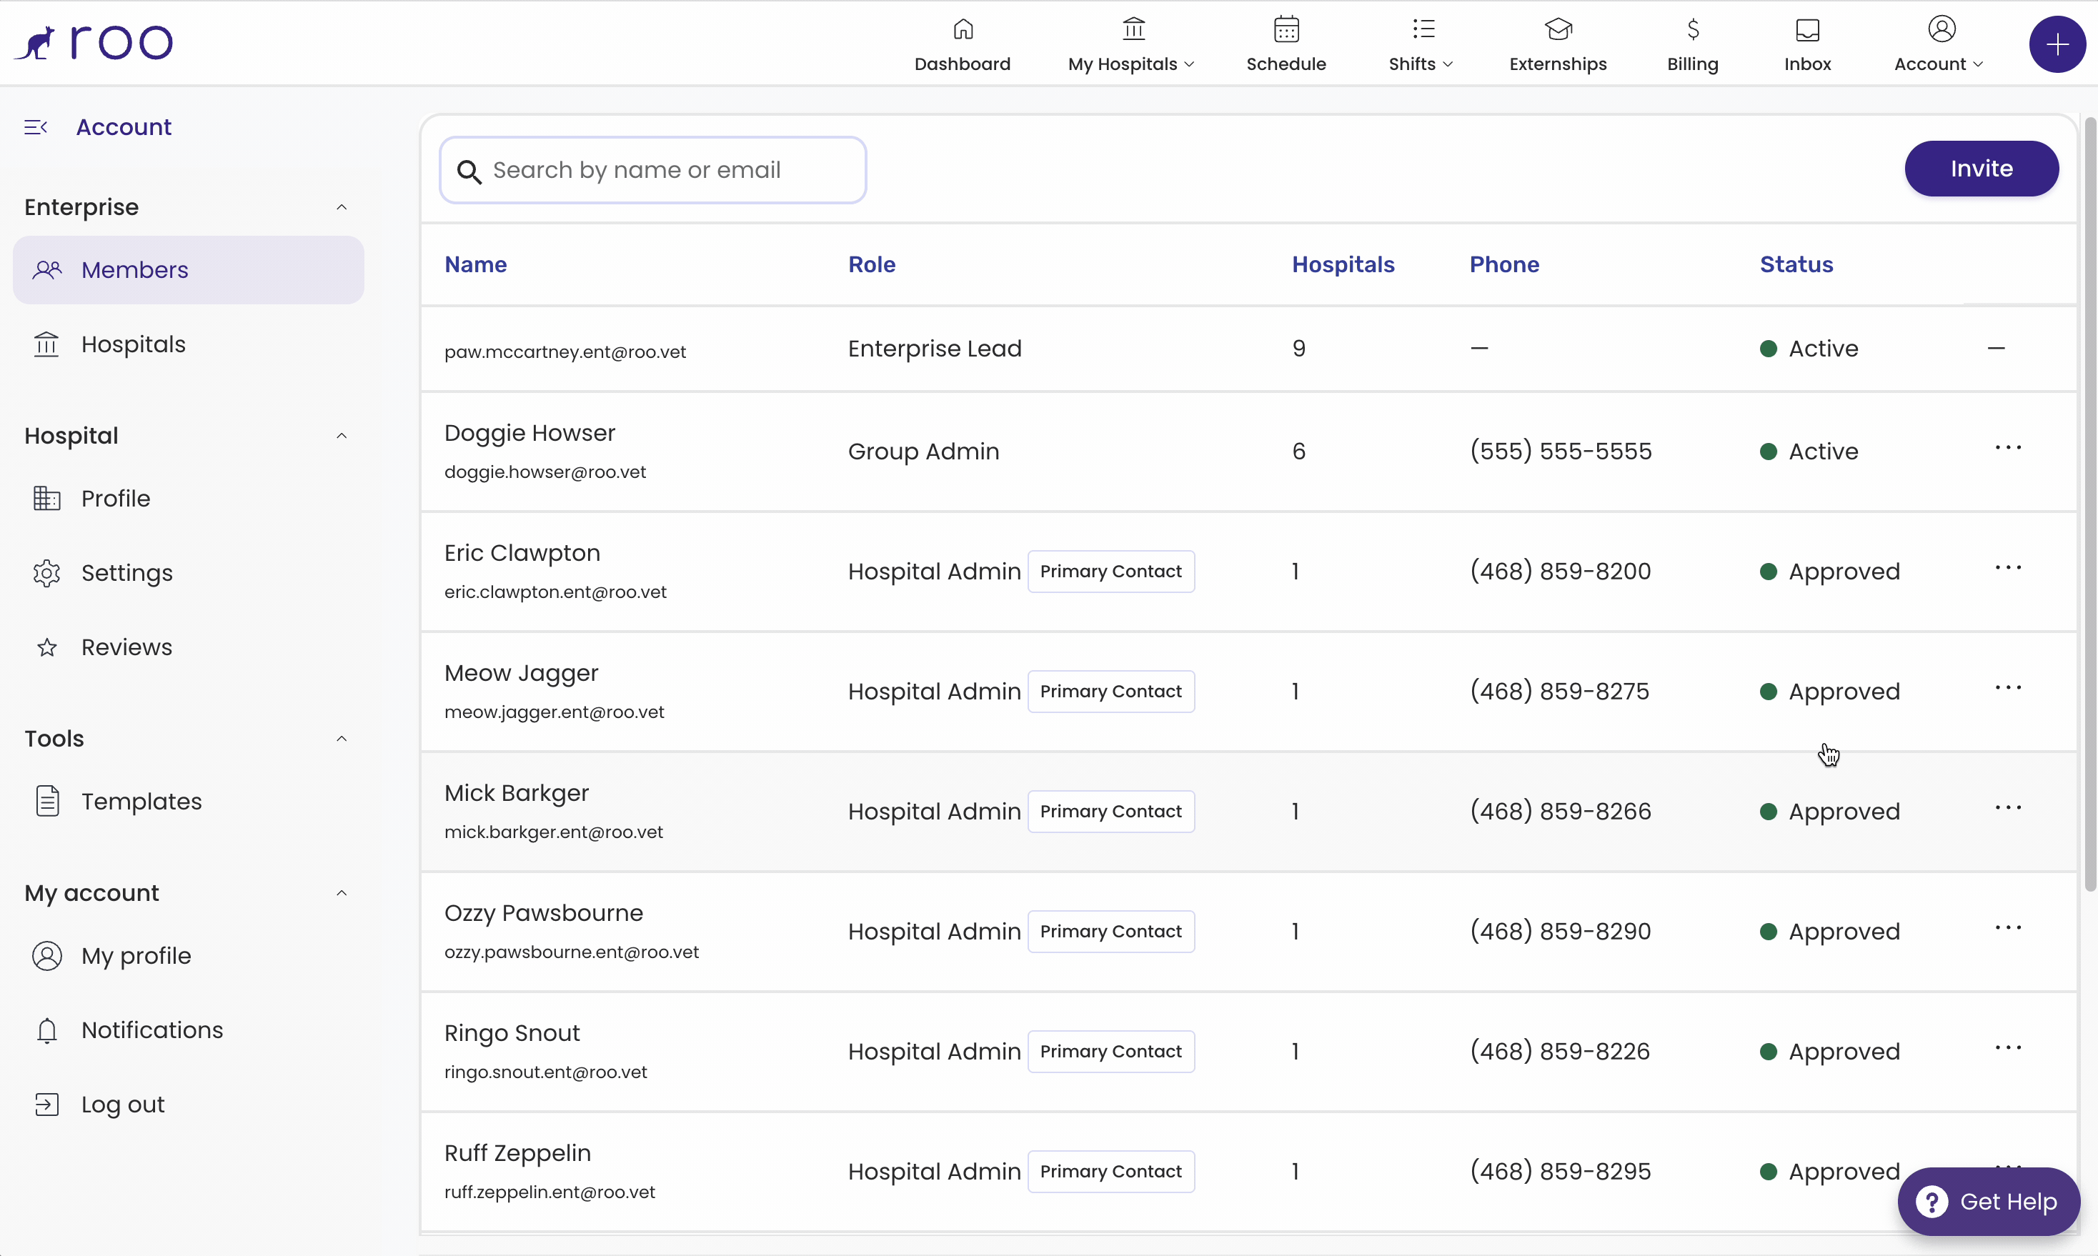Click the magnifier search icon
2098x1256 pixels.
tap(469, 171)
